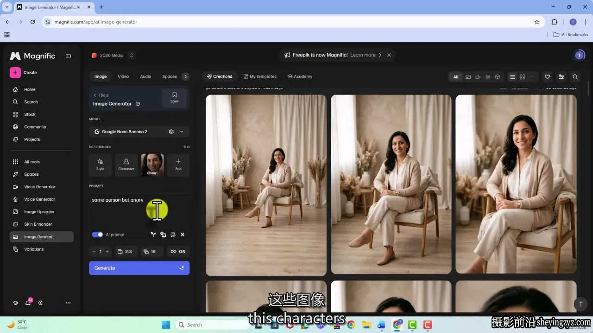
Task: Expand more tabs with the right chevron
Action: 185,77
